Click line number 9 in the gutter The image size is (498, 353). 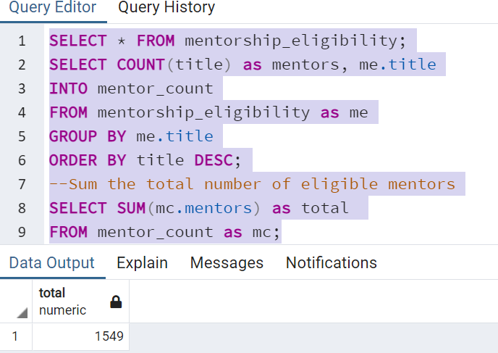22,232
